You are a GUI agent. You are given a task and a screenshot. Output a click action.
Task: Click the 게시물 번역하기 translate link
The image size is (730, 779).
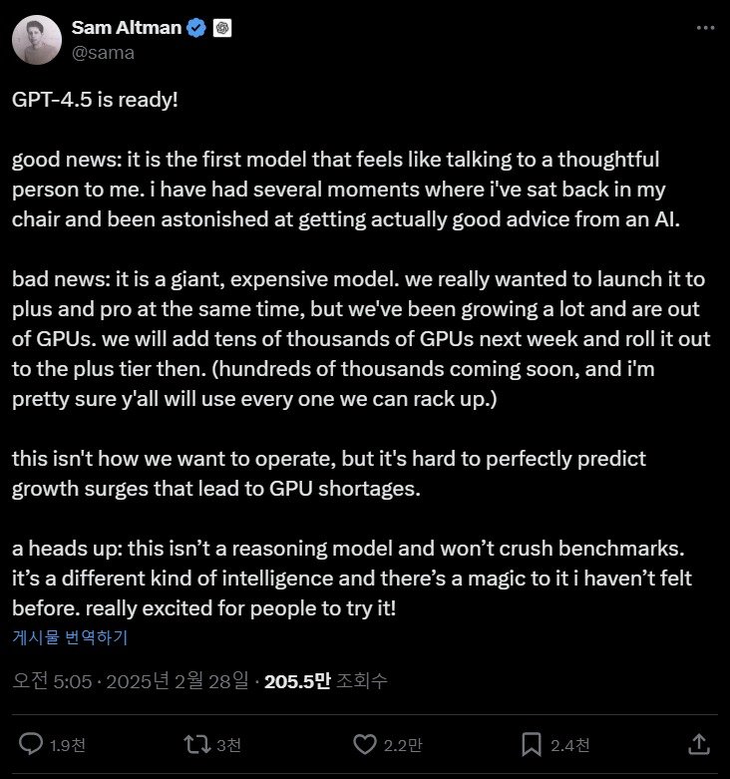pos(69,637)
